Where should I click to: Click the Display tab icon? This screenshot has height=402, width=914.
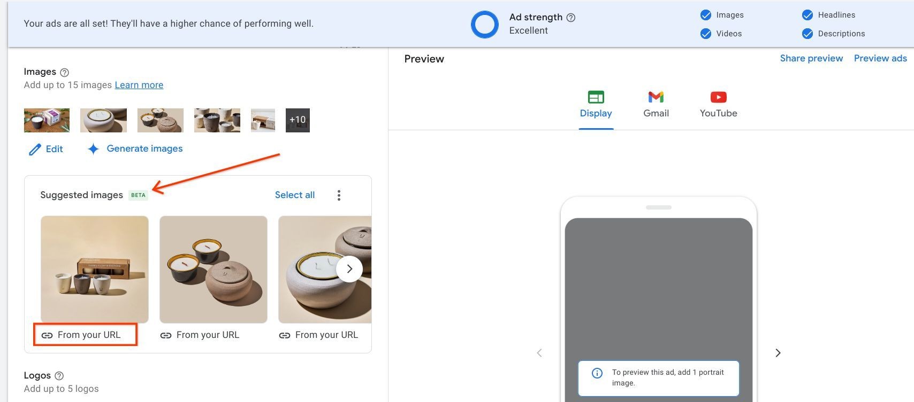point(596,97)
